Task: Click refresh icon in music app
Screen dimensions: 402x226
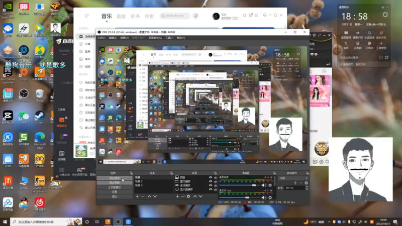Action: 87,16
